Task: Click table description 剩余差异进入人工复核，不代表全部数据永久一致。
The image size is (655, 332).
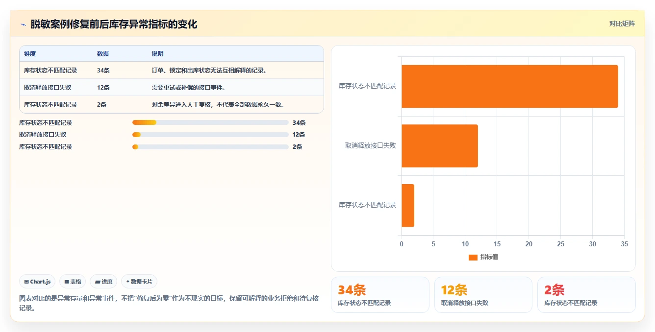Action: [218, 105]
